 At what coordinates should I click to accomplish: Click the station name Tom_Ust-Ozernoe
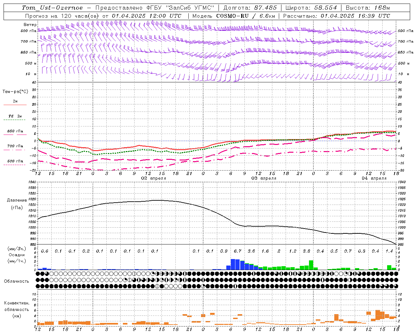point(52,8)
